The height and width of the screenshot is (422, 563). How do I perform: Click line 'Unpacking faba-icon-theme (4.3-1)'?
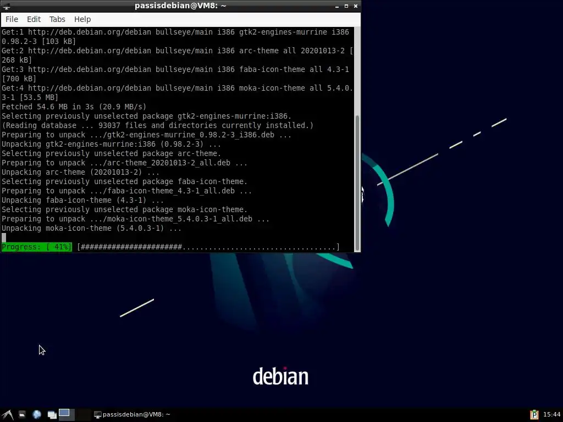(82, 200)
